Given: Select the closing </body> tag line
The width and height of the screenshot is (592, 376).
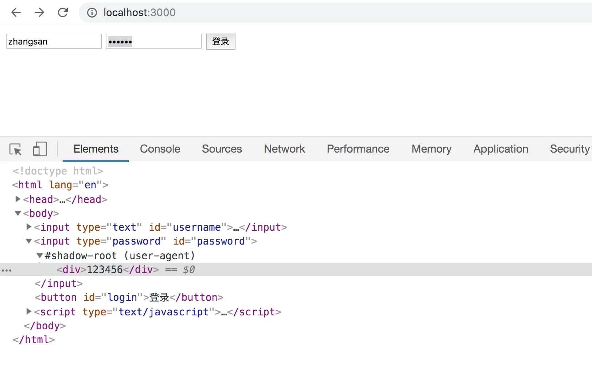Looking at the screenshot, I should coord(45,326).
